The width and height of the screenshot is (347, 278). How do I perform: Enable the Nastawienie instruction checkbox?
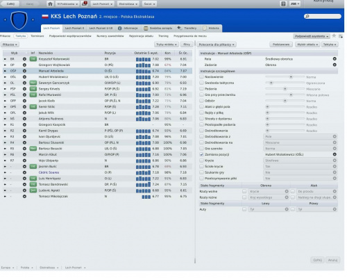tap(201, 76)
